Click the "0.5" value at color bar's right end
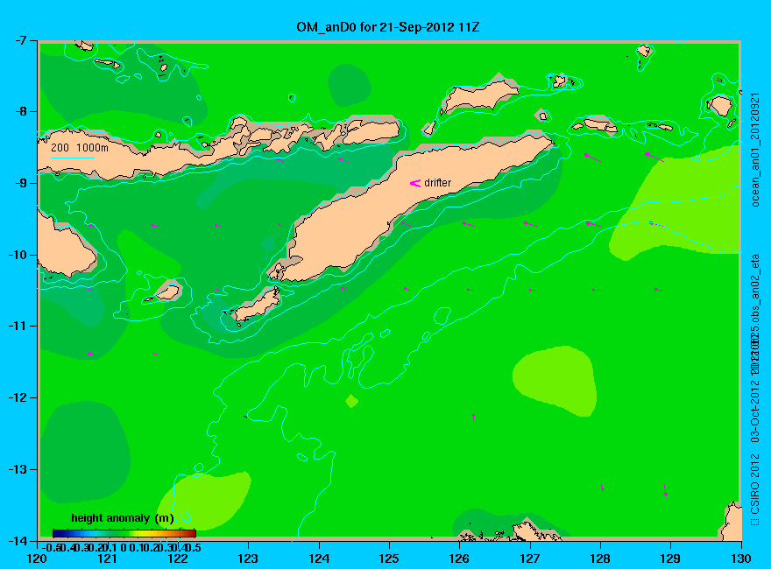This screenshot has width=771, height=569. (194, 547)
